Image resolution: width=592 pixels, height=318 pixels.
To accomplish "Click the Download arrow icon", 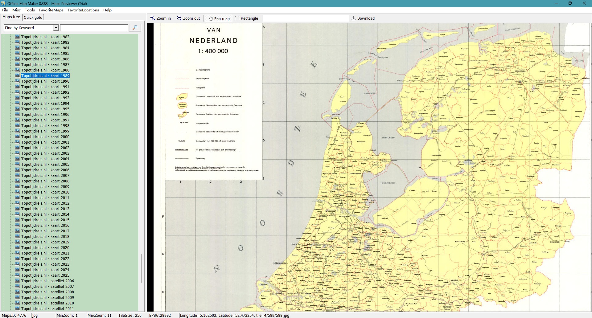I will pos(354,18).
